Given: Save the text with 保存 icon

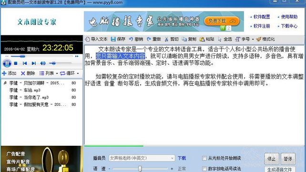Looking at the screenshot, I should point(118,39).
